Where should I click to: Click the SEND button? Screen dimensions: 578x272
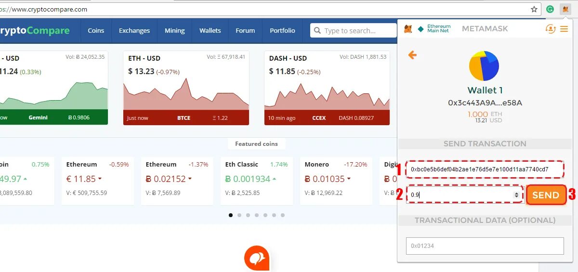546,195
